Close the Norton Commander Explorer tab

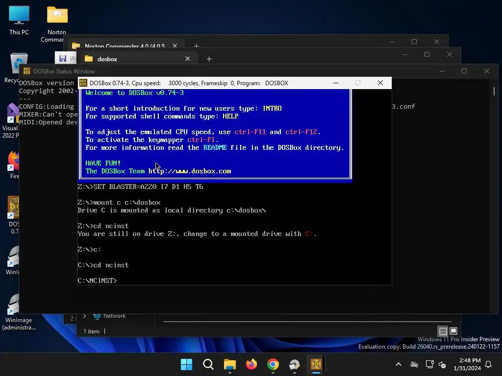(175, 46)
